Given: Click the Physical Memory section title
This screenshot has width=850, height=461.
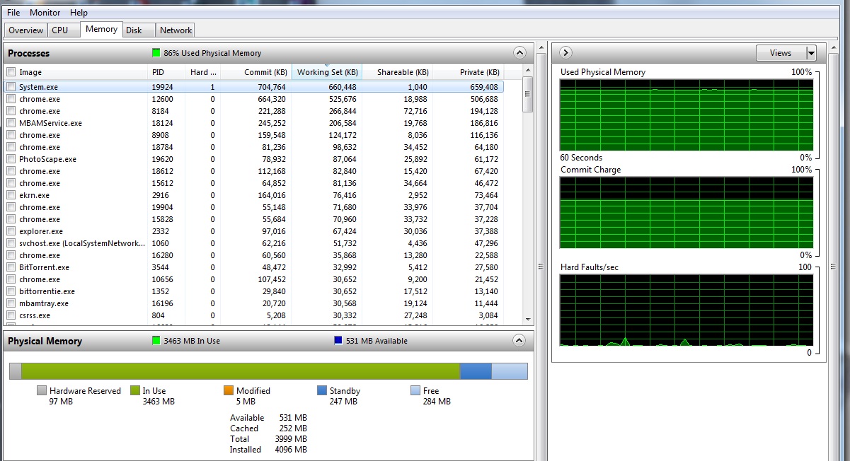Looking at the screenshot, I should (45, 341).
